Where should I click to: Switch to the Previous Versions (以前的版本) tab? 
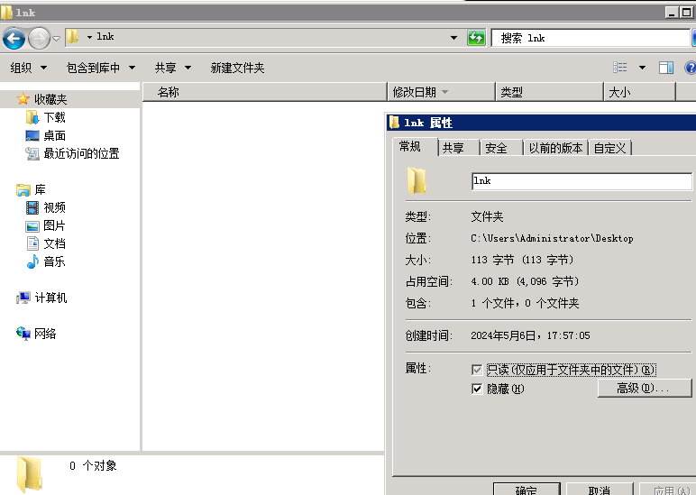pos(555,148)
